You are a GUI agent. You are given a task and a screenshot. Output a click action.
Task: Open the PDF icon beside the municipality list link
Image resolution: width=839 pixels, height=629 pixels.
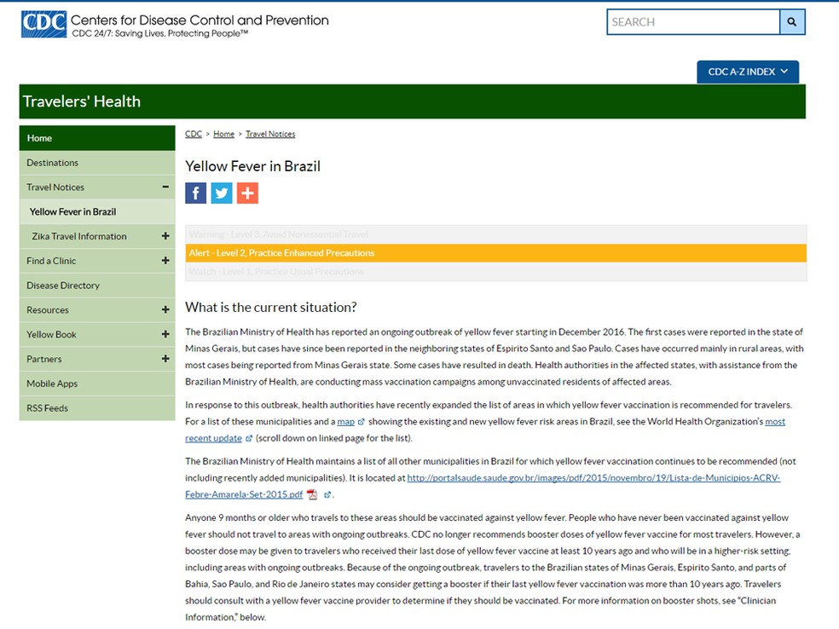click(312, 493)
